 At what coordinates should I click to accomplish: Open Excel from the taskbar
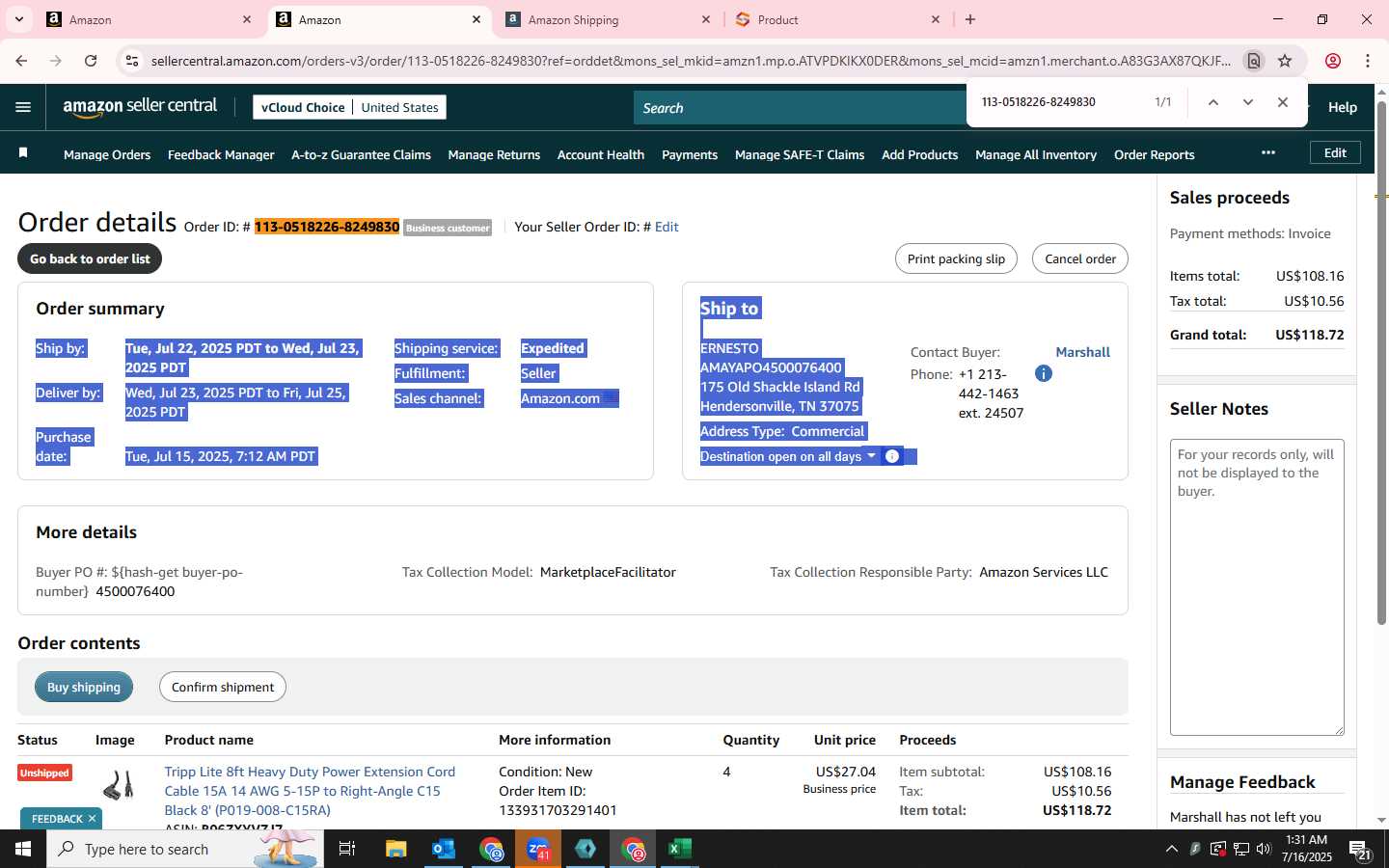point(680,849)
